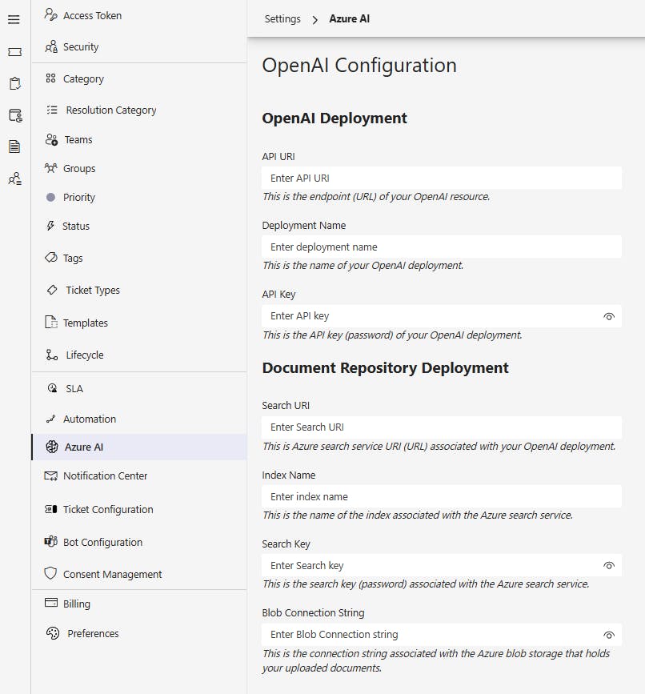
Task: Toggle Blob Connection String visibility
Action: (609, 635)
